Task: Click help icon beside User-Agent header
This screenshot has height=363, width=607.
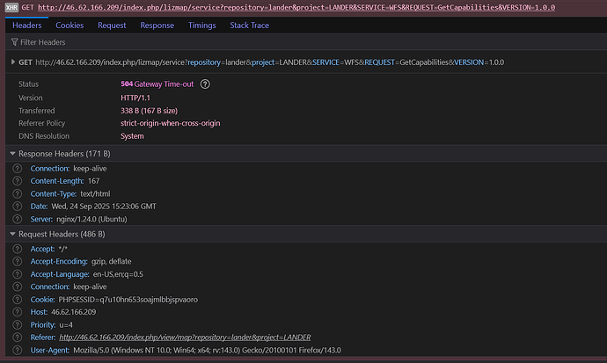Action: (18, 351)
